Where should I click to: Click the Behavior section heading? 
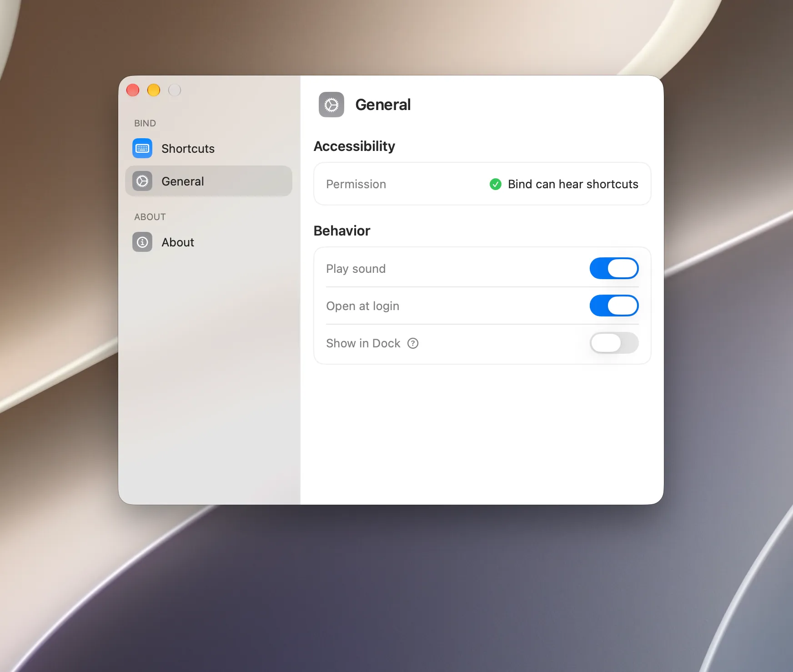coord(342,231)
